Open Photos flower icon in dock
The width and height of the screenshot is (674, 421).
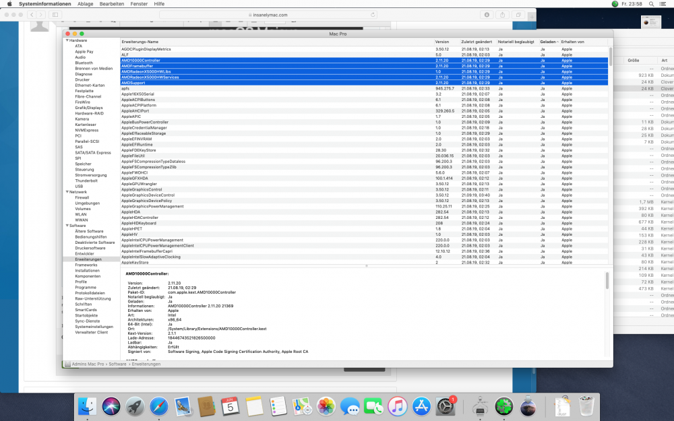(326, 406)
